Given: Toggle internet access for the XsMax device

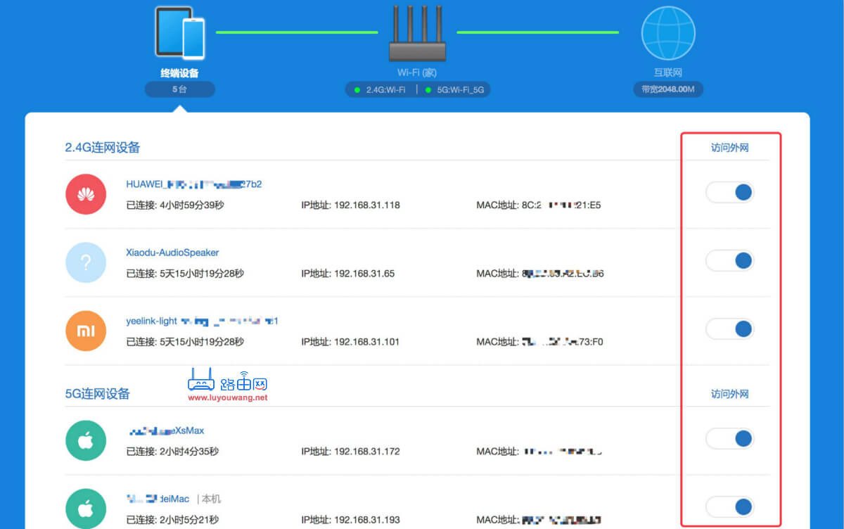Looking at the screenshot, I should click(730, 438).
